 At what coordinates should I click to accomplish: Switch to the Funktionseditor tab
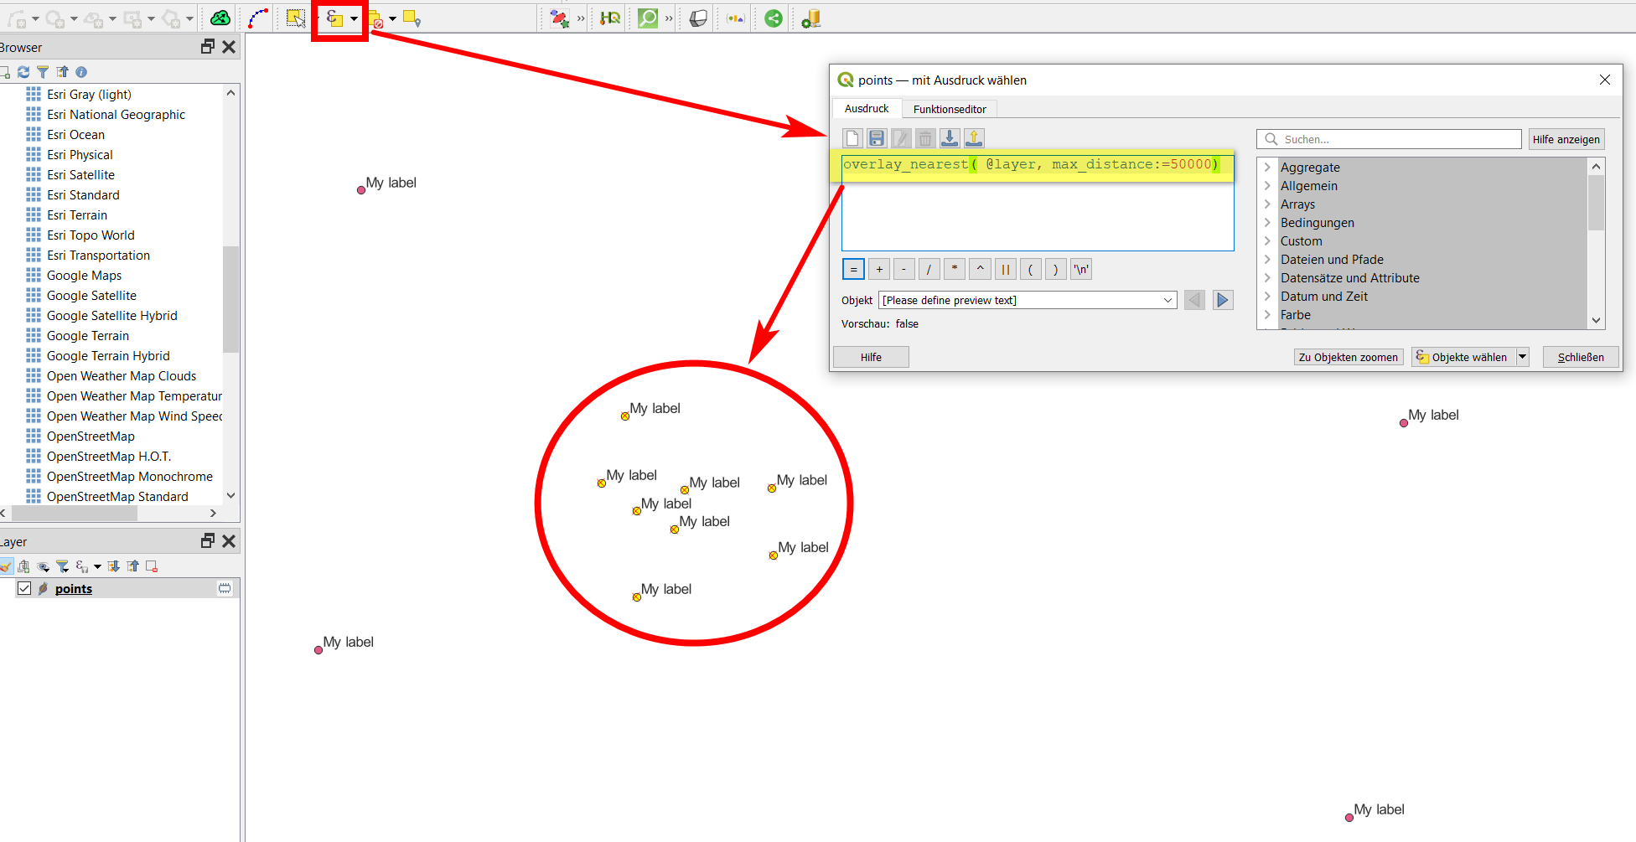(x=949, y=109)
